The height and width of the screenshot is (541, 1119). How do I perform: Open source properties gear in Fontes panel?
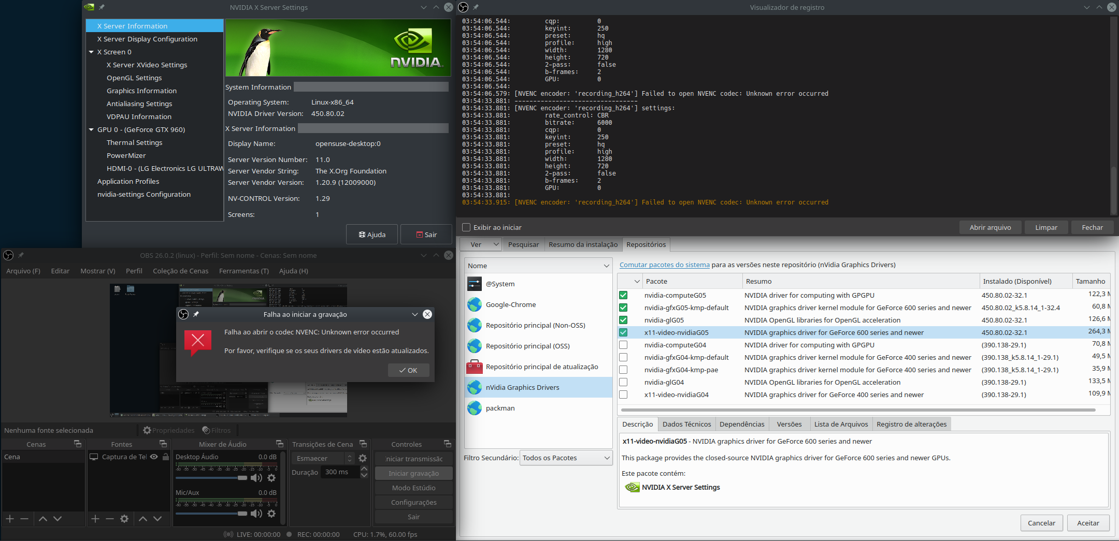[x=124, y=518]
